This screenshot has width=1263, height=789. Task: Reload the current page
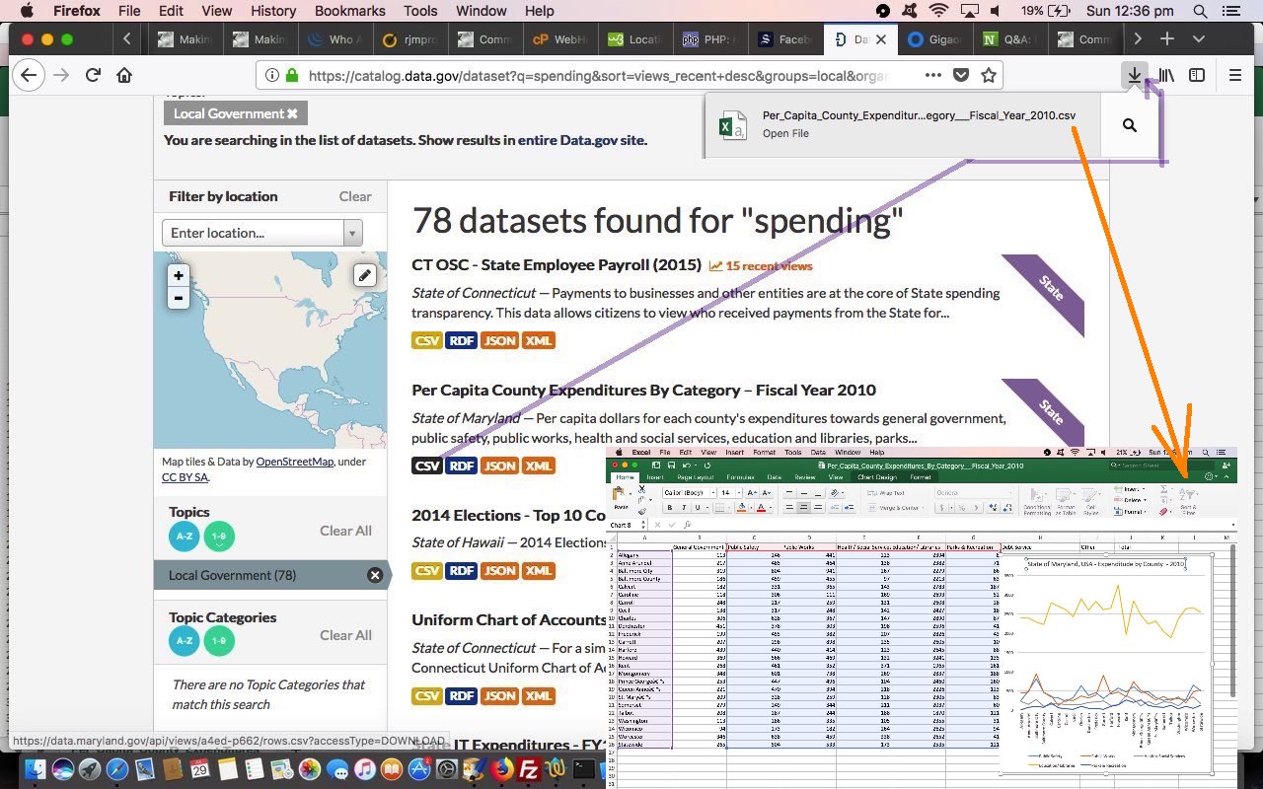pos(93,75)
